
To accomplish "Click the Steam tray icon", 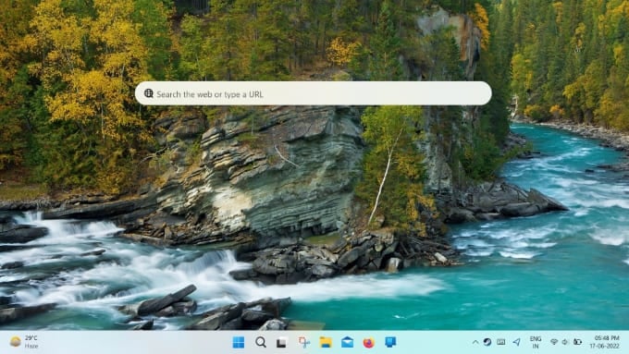I will pyautogui.click(x=487, y=342).
